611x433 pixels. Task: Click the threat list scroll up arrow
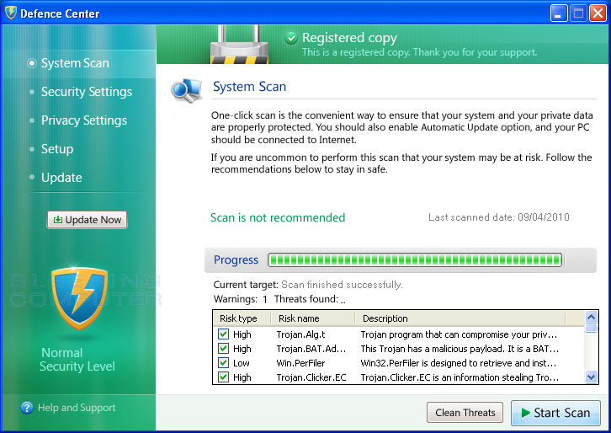tap(591, 318)
